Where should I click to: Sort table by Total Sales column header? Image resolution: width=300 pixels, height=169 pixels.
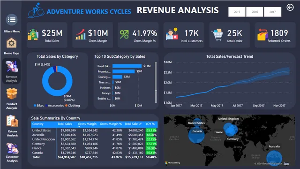pos(65,124)
